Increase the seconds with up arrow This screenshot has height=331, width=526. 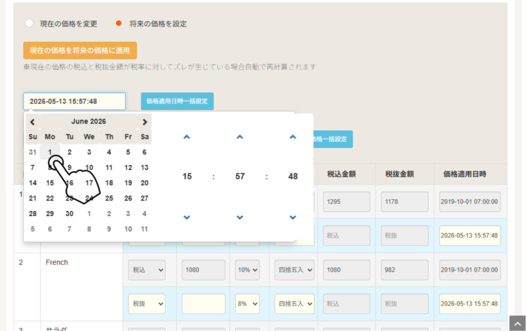(x=293, y=137)
